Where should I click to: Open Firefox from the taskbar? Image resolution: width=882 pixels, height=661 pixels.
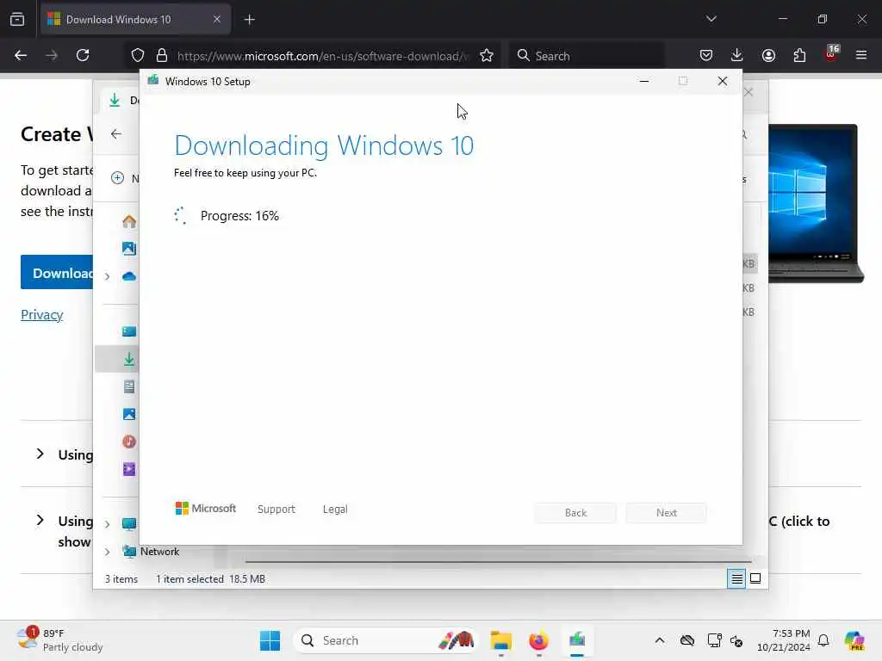[x=538, y=640]
